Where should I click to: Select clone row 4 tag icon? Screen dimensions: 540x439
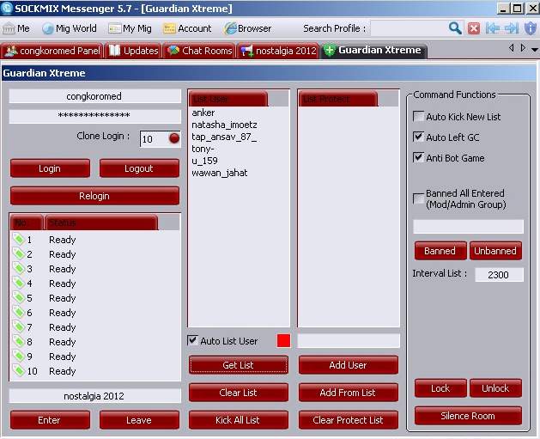19,283
